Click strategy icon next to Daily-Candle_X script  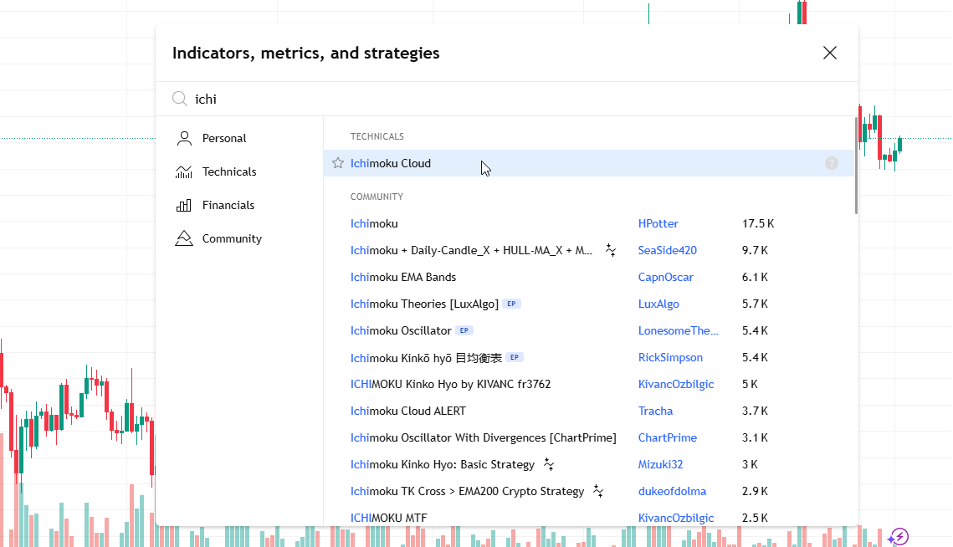pos(611,250)
